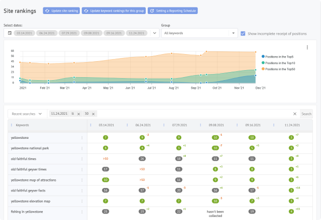This screenshot has width=321, height=220.
Task: Remove the '30' filter value chip
Action: [x=93, y=114]
